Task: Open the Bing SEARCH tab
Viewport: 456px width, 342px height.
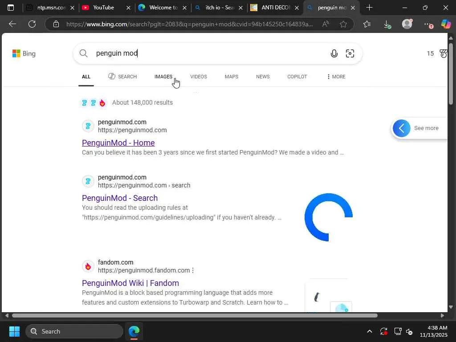Action: (x=122, y=77)
